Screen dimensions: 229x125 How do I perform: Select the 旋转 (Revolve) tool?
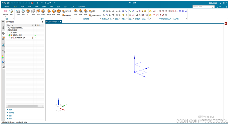point(23,12)
